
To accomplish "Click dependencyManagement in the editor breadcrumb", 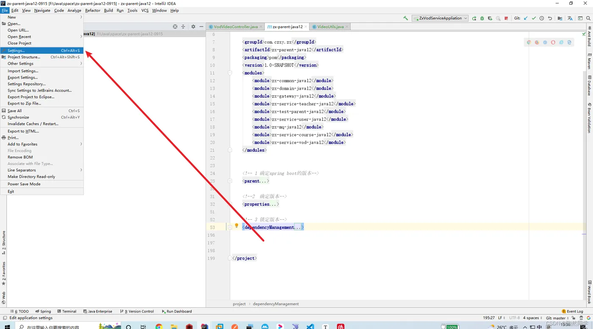I will [x=276, y=304].
